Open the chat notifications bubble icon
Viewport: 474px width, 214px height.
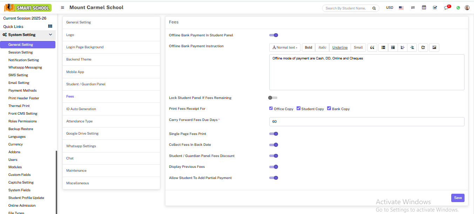[x=446, y=8]
